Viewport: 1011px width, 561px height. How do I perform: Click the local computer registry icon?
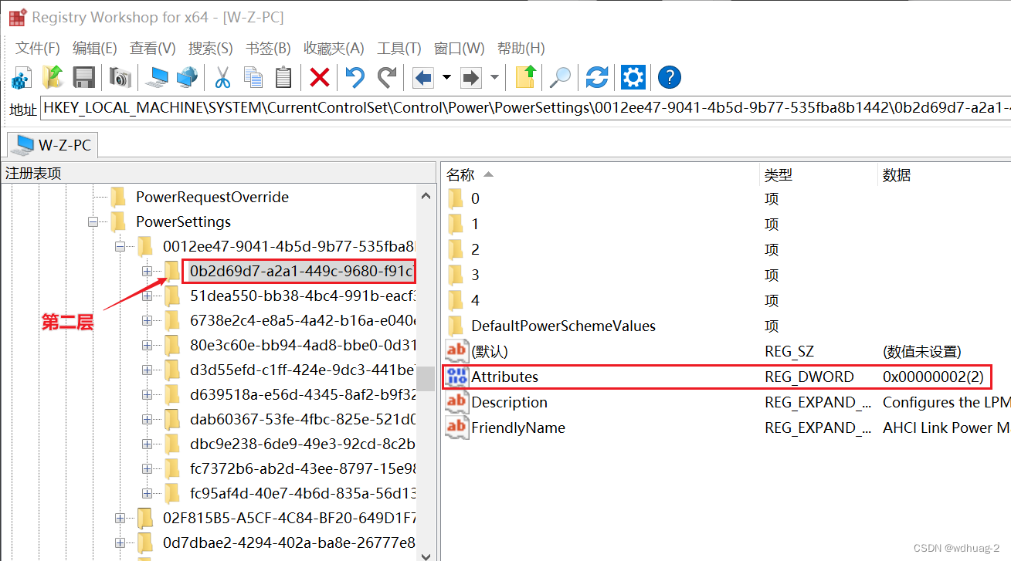pyautogui.click(x=158, y=77)
